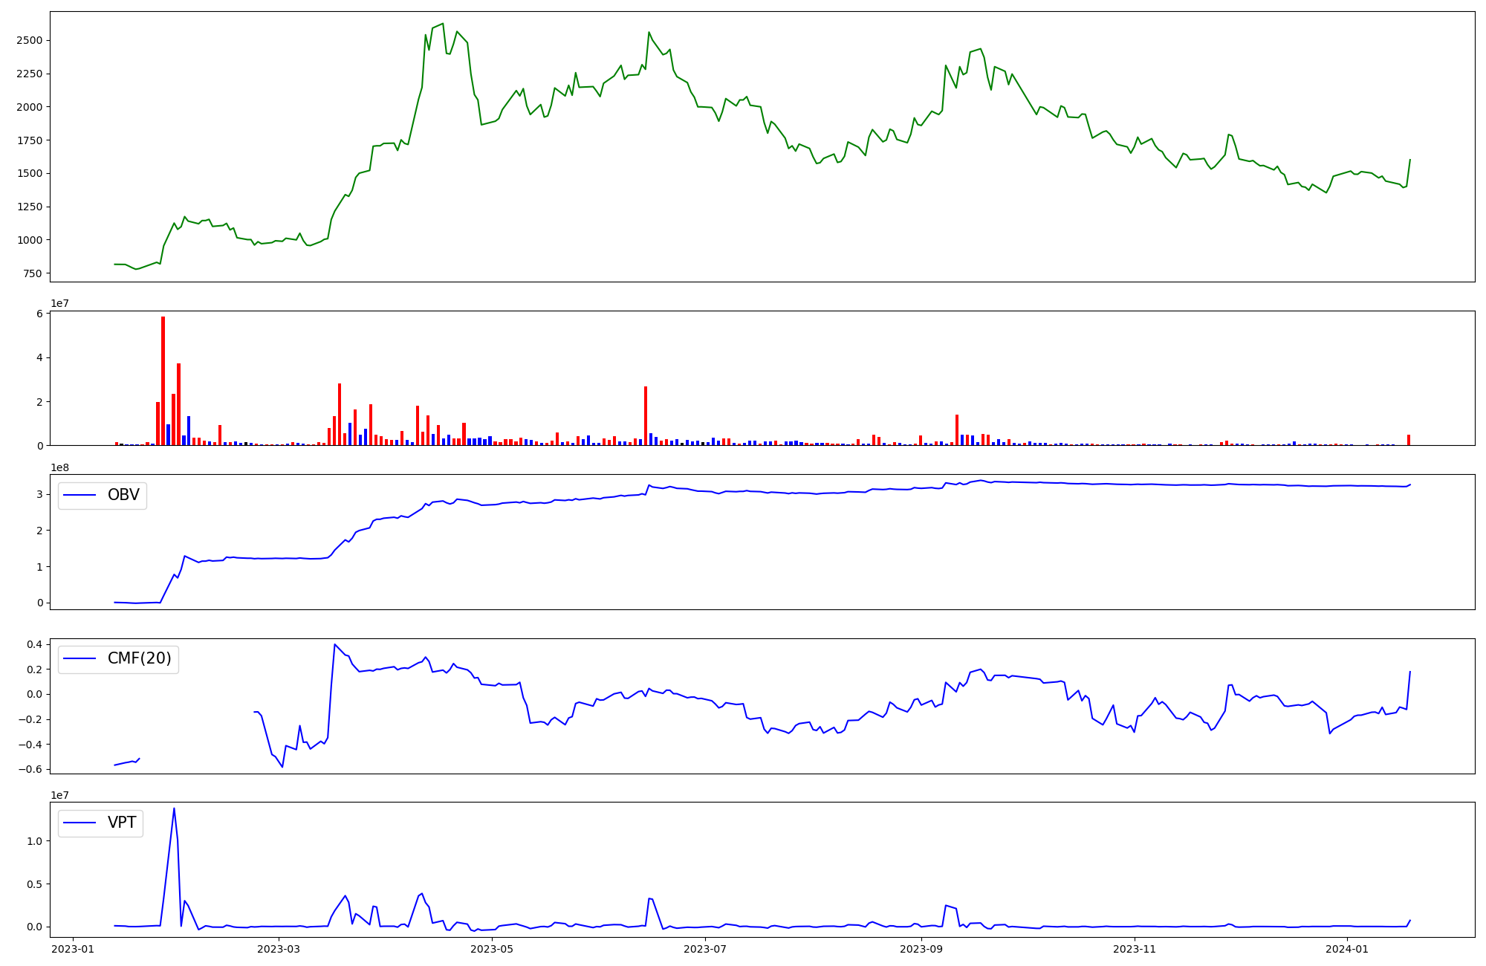Click the 2023-05 x-axis date label
The width and height of the screenshot is (1486, 966).
(x=492, y=949)
